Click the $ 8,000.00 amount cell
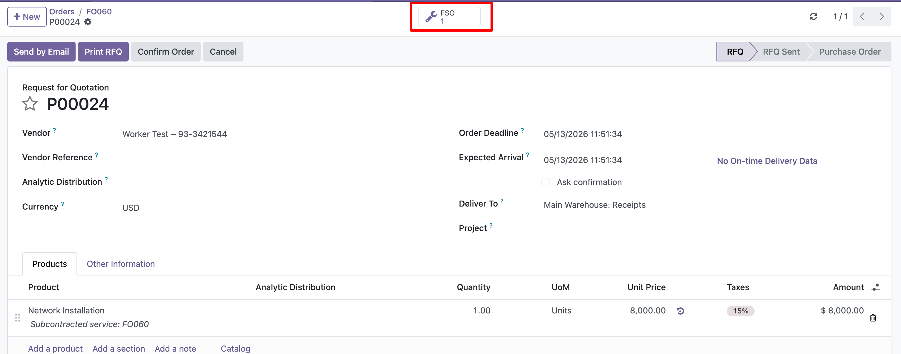This screenshot has width=901, height=354. coord(842,310)
